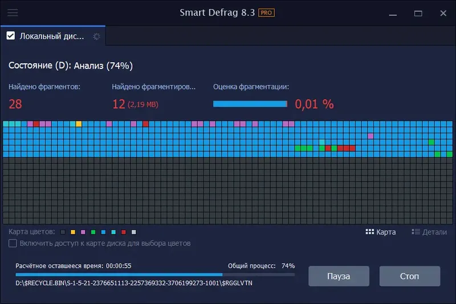Click the cyan color legend swatch
Screen dimensions: 456x304
click(113, 232)
